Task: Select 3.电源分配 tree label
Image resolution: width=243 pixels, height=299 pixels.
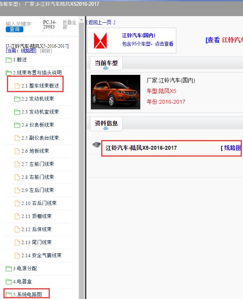Action: click(25, 269)
